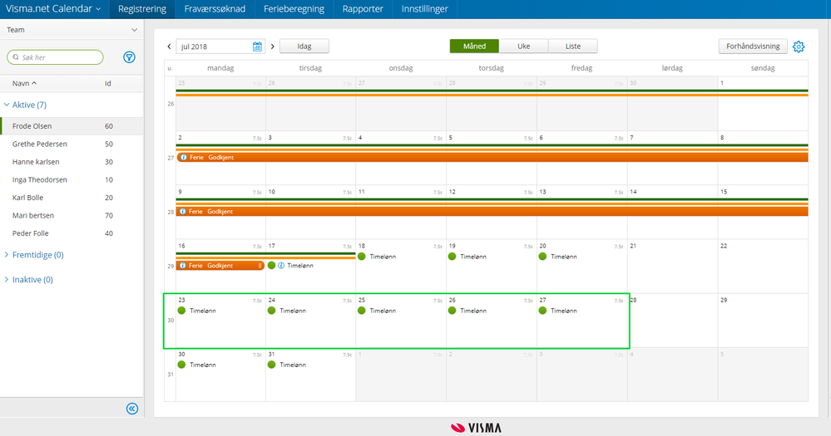Switch to Uke view

[x=523, y=47]
